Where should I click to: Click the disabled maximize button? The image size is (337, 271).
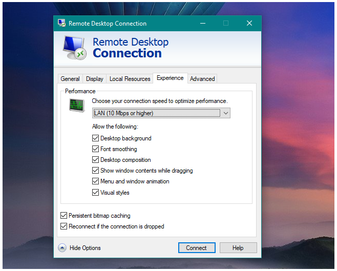226,23
